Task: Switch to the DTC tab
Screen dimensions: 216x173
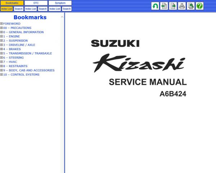Action: click(36, 3)
